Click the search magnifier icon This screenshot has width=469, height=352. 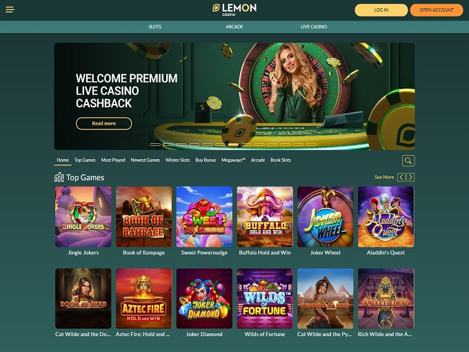(408, 161)
